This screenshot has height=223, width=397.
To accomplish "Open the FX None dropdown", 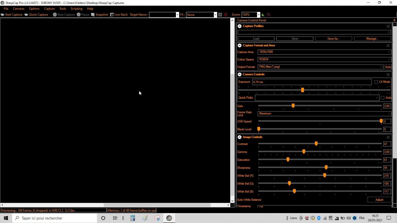I will (x=215, y=15).
